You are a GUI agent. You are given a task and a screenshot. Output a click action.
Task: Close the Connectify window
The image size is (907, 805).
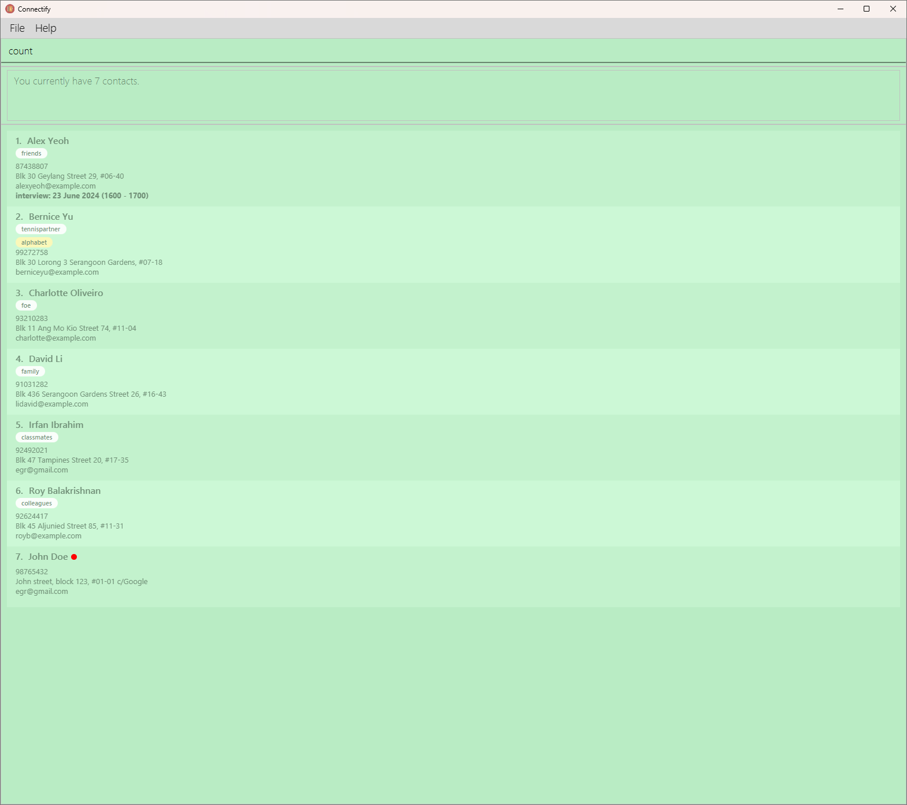click(x=893, y=9)
